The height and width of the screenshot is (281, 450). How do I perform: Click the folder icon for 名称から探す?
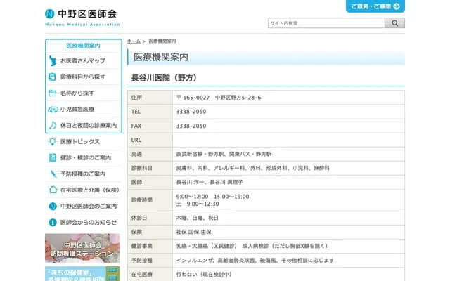53,93
